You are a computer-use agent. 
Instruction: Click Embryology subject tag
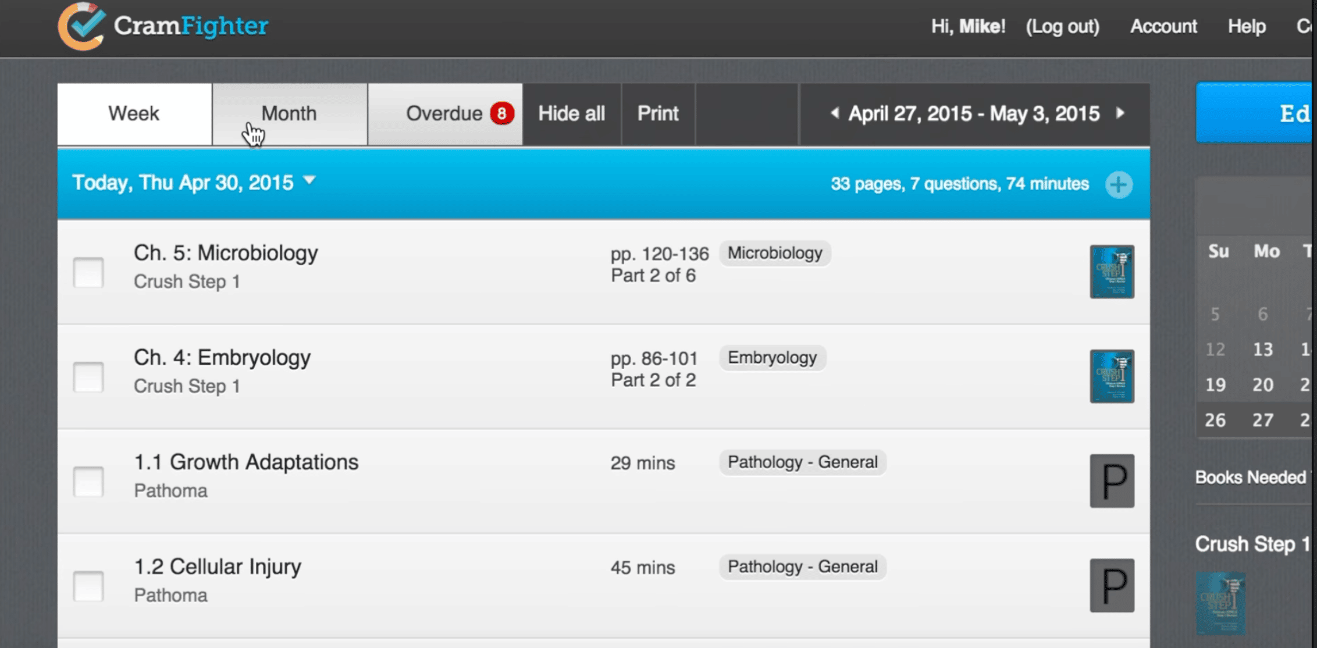(x=773, y=358)
